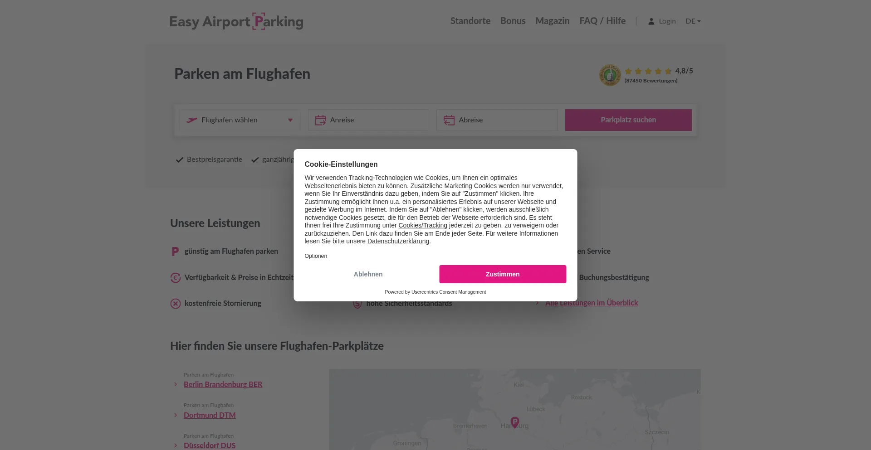Click the Parkplatz suchen button
The height and width of the screenshot is (450, 871).
628,120
